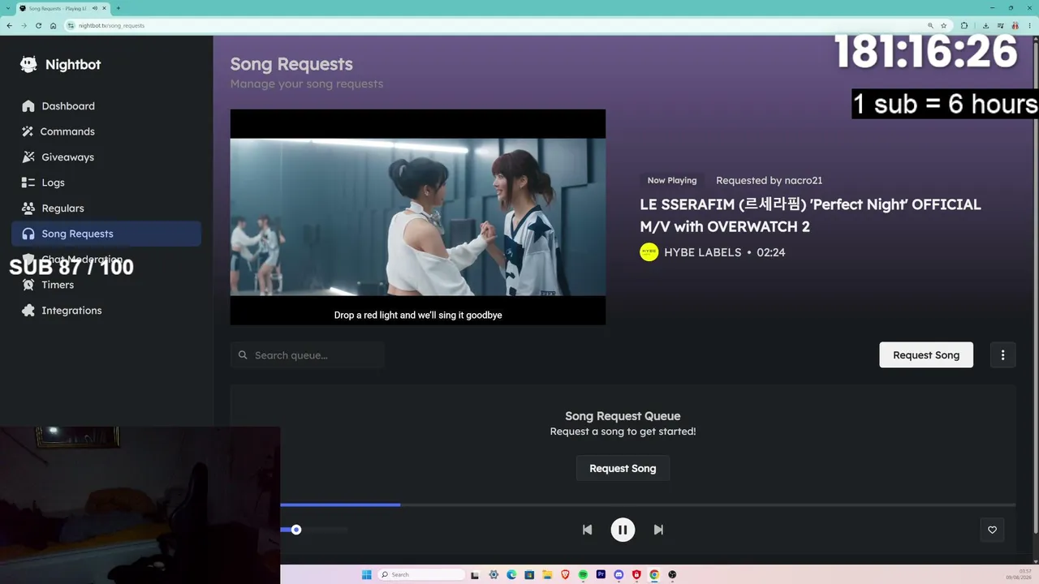
Task: Click the browser home button
Action: coord(53,25)
